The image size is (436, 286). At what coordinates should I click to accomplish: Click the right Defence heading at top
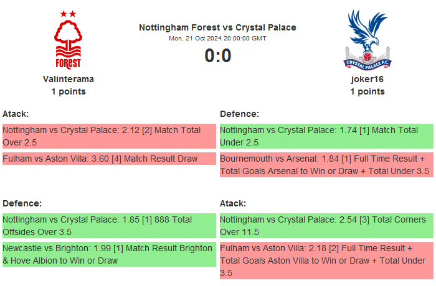(x=239, y=114)
